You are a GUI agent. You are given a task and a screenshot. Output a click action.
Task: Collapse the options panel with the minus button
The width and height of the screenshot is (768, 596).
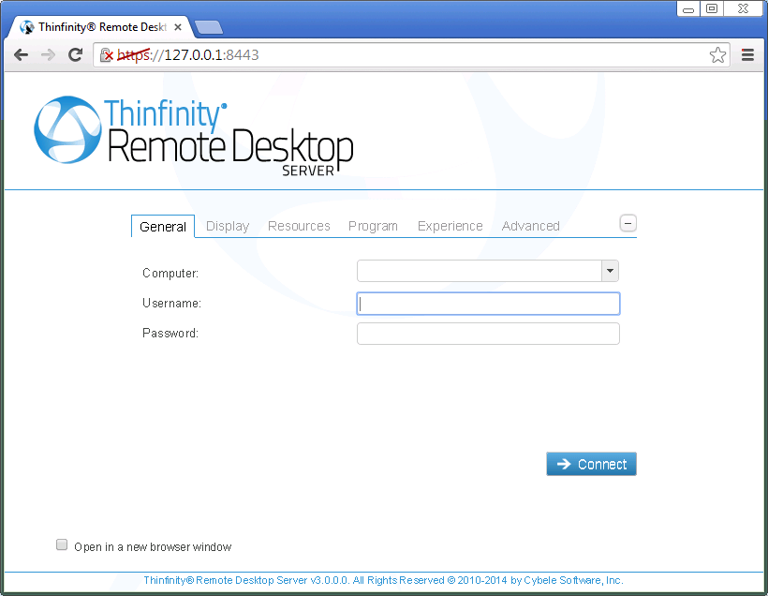(x=628, y=223)
